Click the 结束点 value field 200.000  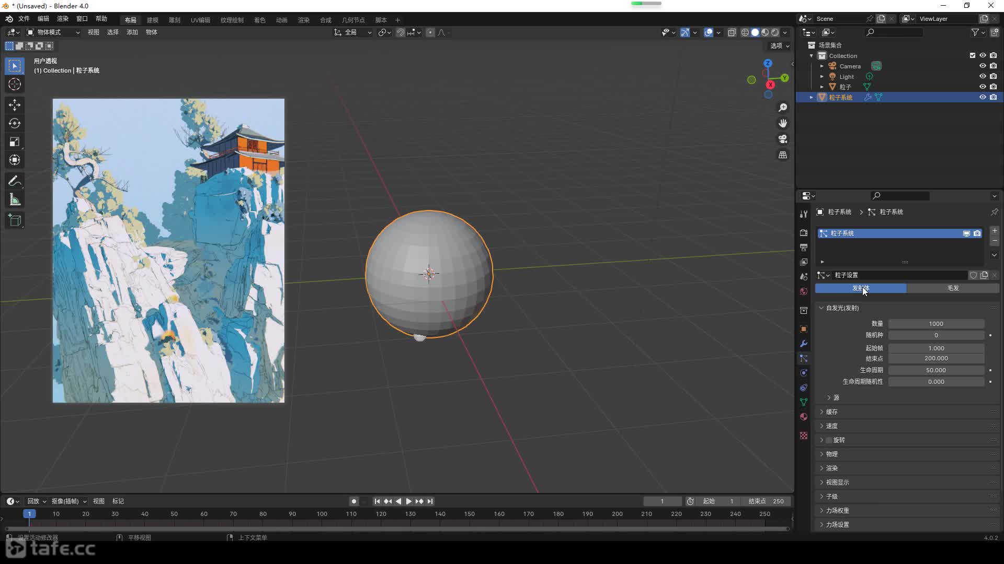click(x=936, y=359)
